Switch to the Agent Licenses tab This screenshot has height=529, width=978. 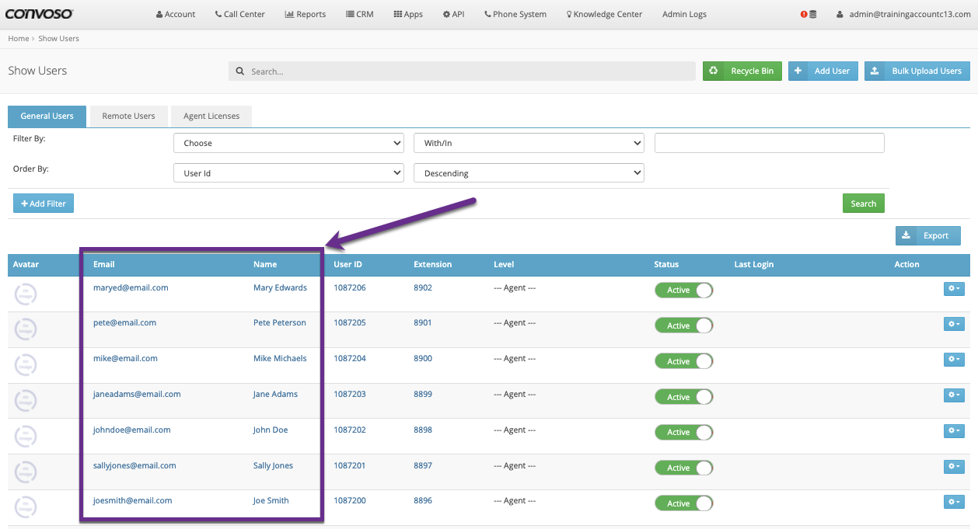pos(211,117)
